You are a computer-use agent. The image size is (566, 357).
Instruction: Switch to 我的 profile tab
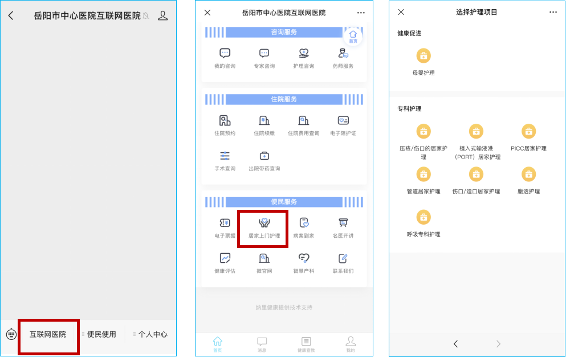coord(351,344)
